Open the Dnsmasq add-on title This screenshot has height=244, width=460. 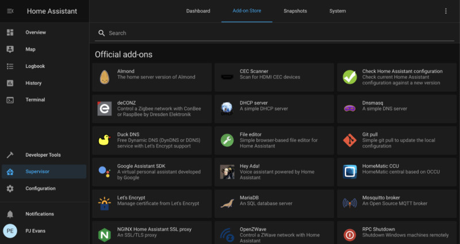point(373,103)
